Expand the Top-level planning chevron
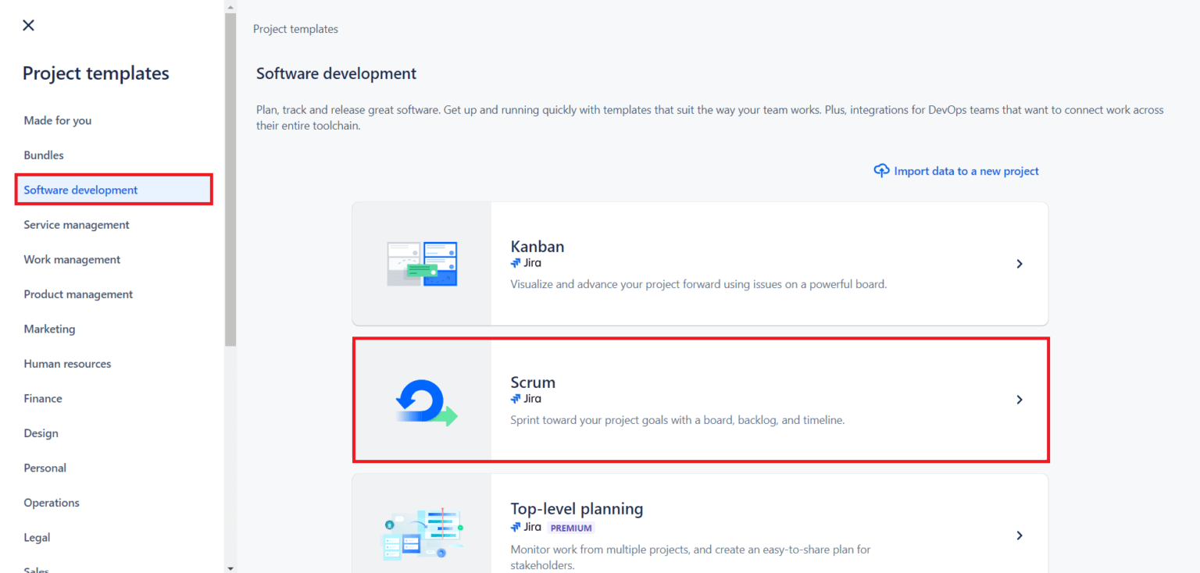Image resolution: width=1200 pixels, height=573 pixels. coord(1020,536)
